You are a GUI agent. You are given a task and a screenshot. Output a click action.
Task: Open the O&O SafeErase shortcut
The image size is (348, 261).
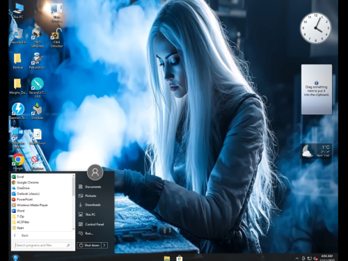[x=37, y=38]
